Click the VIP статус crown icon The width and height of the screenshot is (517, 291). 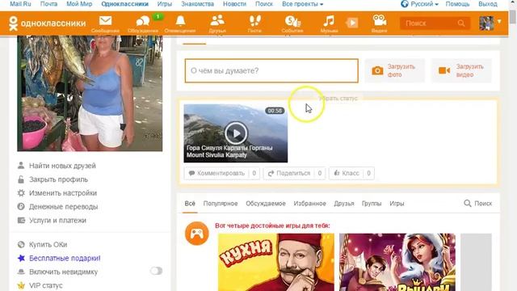(21, 285)
